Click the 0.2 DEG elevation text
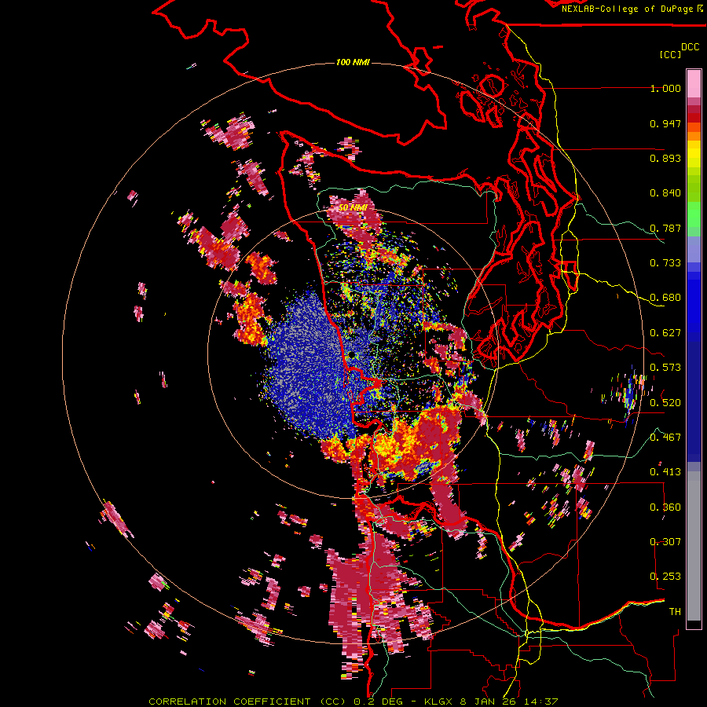Image resolution: width=707 pixels, height=707 pixels. click(x=379, y=702)
